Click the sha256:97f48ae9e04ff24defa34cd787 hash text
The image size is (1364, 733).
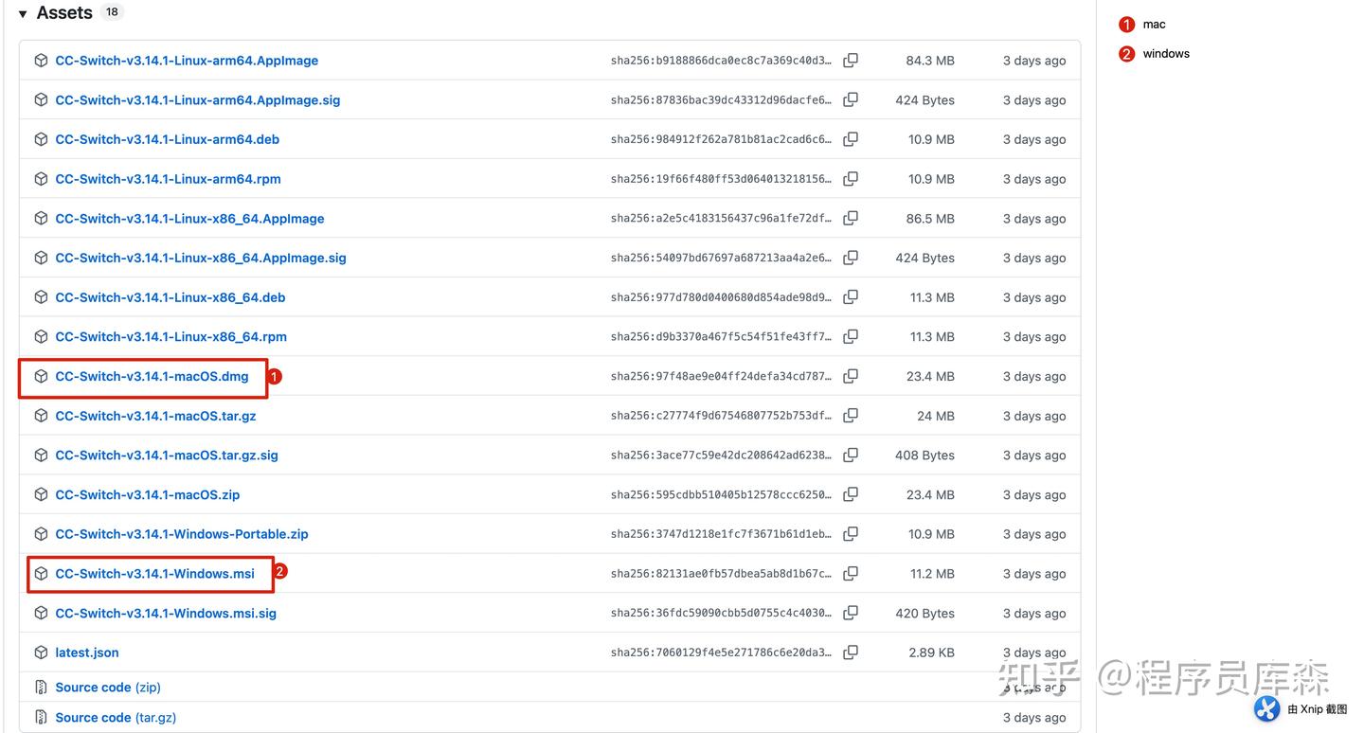(721, 376)
